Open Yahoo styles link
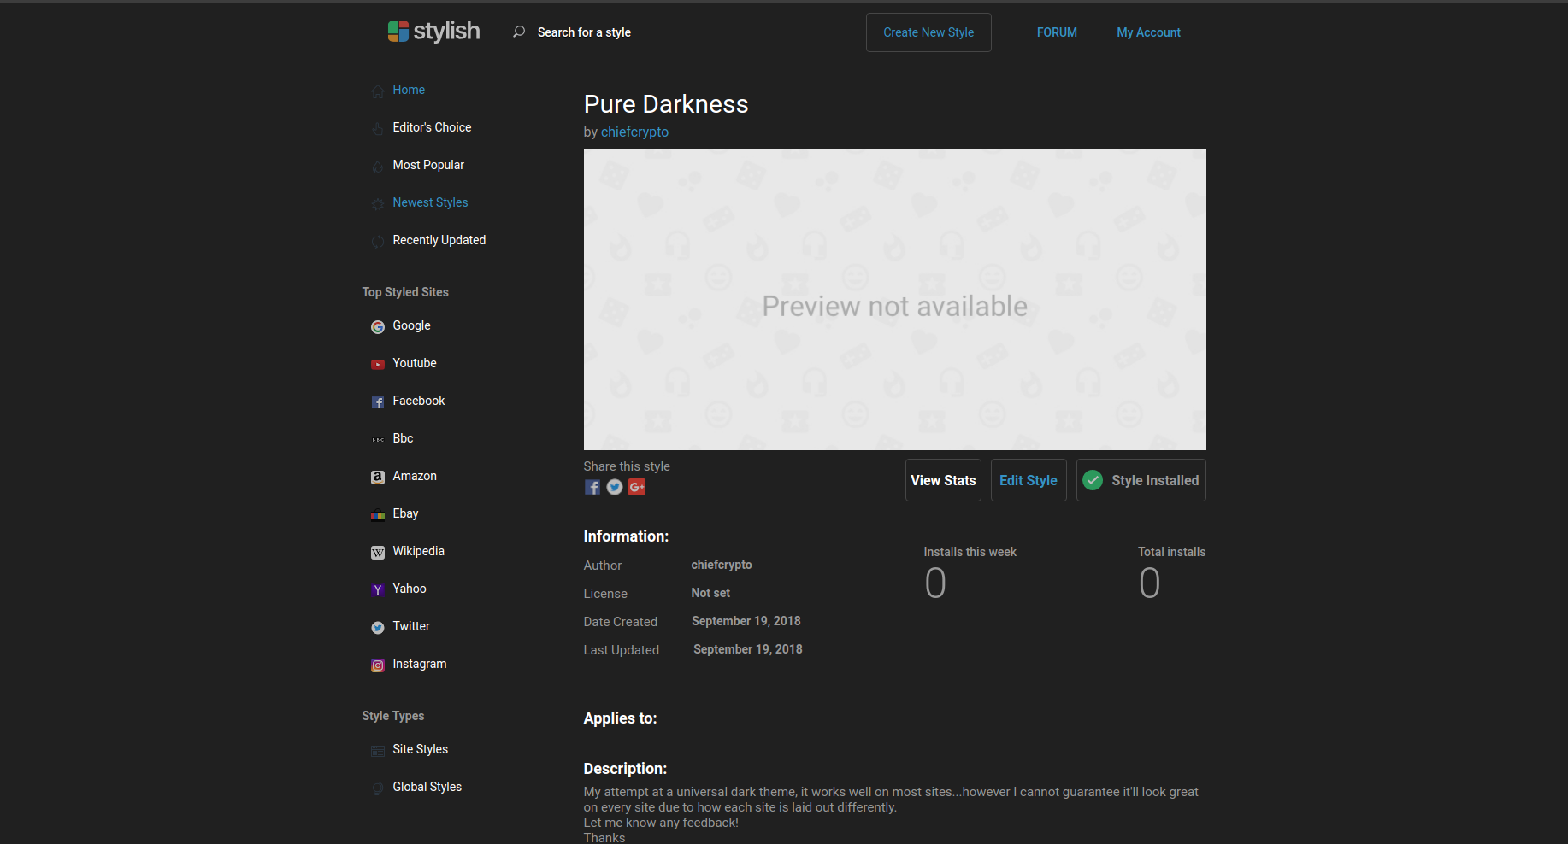This screenshot has width=1568, height=844. [410, 589]
